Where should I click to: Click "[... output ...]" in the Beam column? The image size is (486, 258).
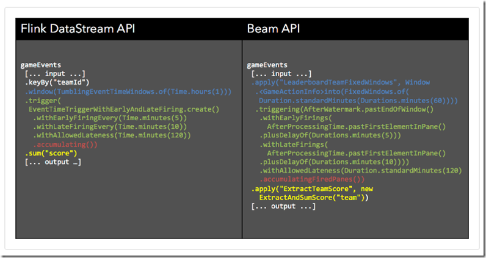click(283, 206)
